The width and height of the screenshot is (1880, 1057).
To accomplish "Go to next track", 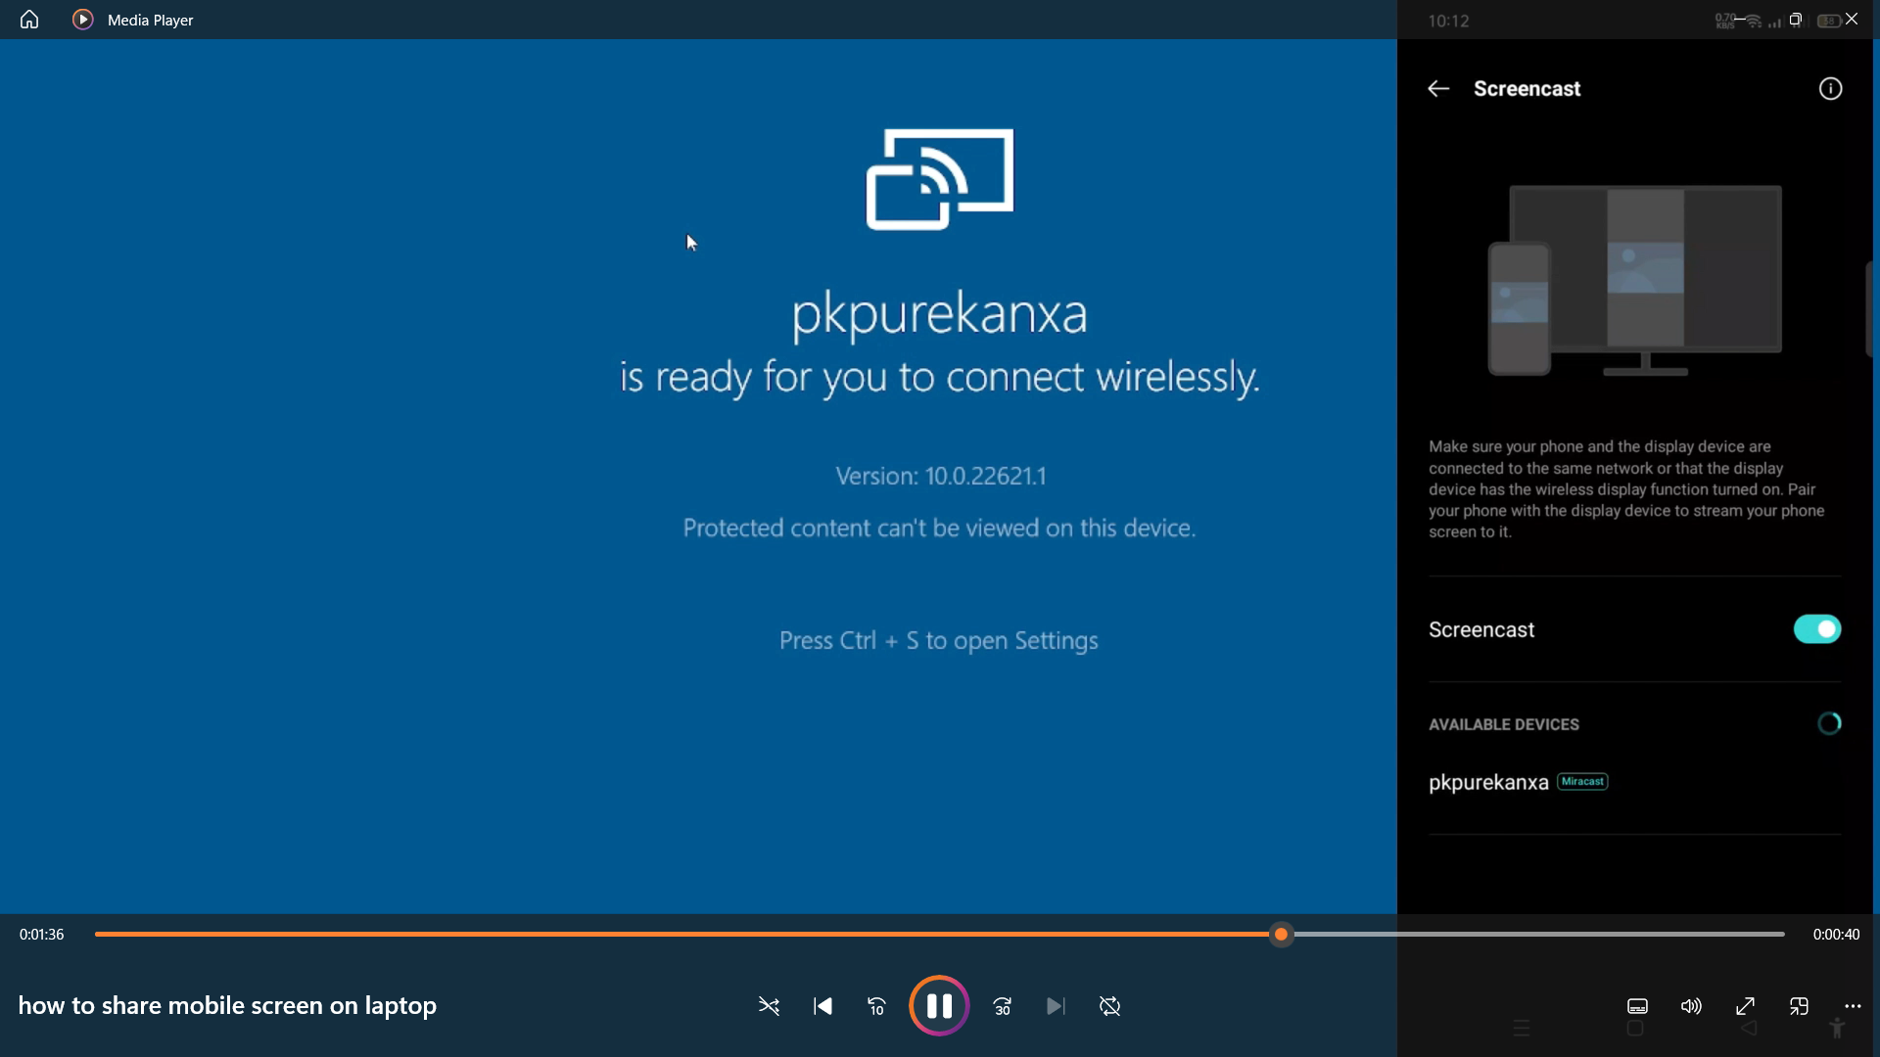I will tap(1056, 1006).
